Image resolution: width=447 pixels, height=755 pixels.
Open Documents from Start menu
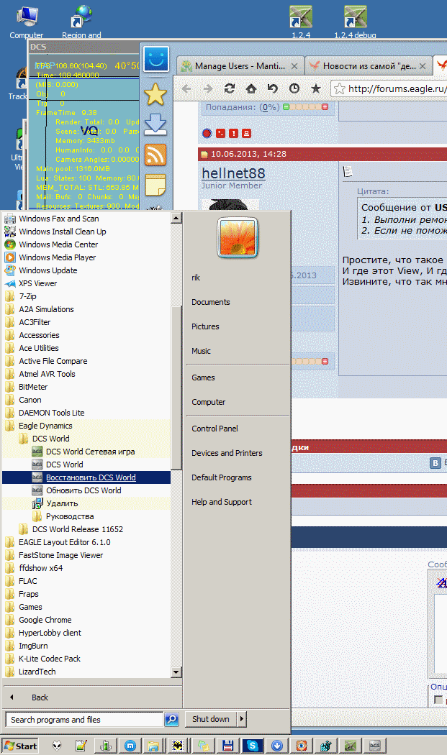click(210, 302)
